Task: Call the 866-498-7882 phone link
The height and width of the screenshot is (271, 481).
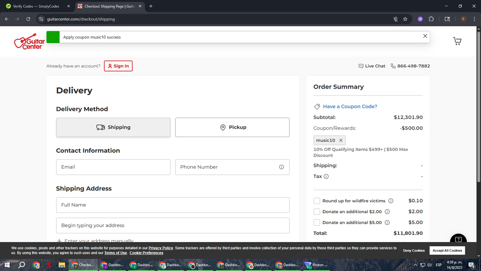Action: [x=410, y=66]
